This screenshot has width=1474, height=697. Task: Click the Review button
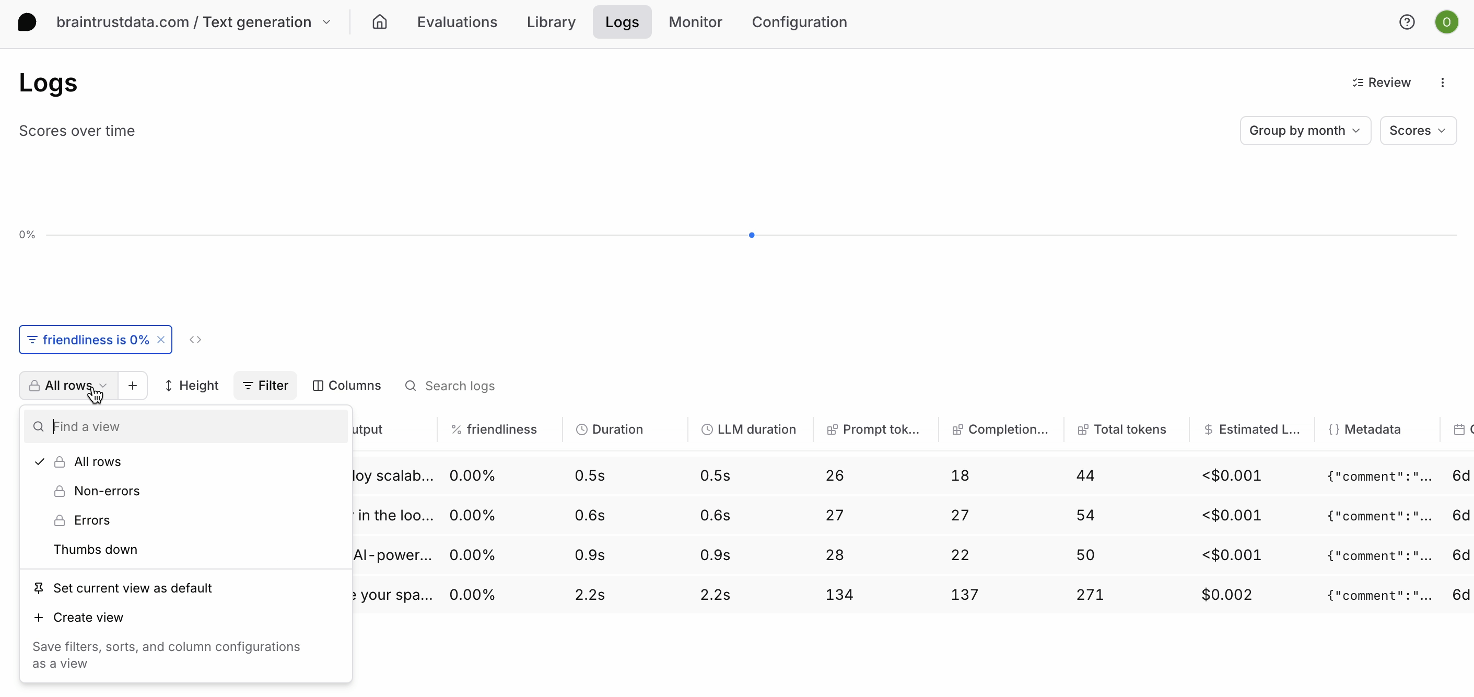click(x=1382, y=83)
